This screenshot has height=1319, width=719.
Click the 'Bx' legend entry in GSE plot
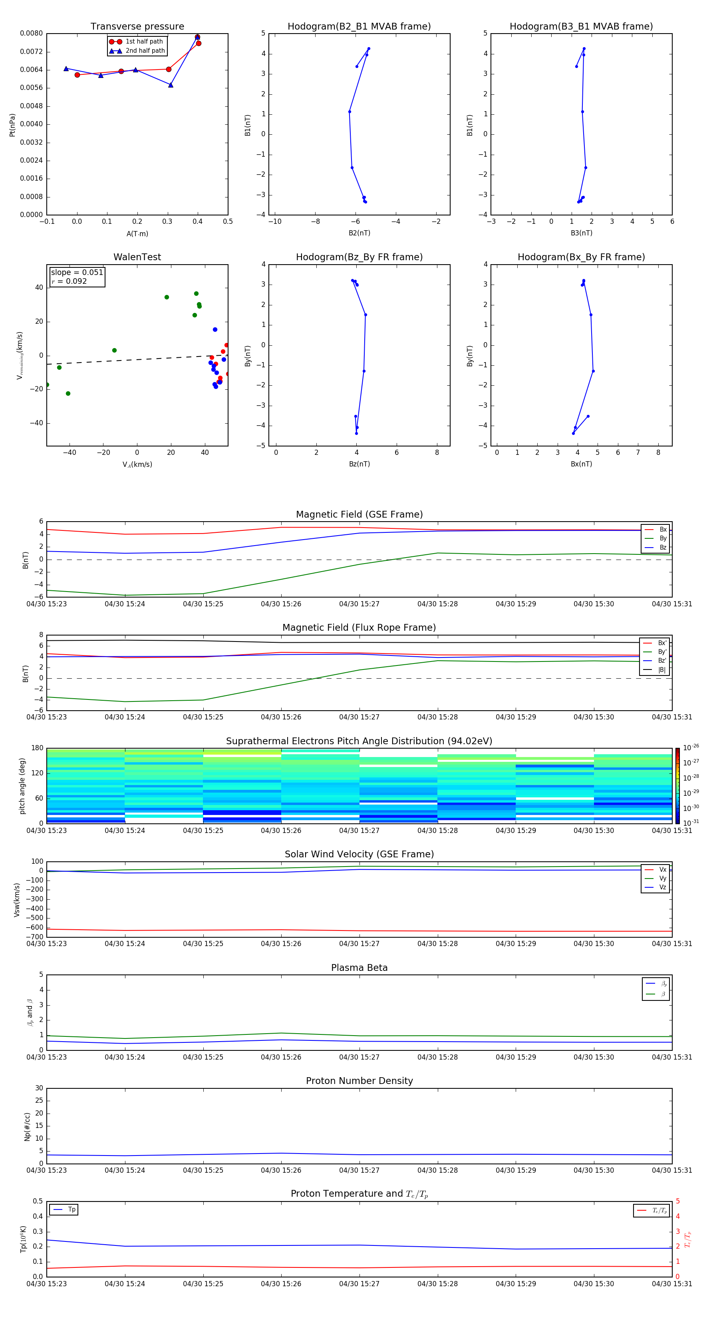[655, 530]
